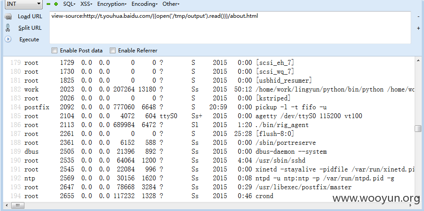
Task: Click line number 194
Action: click(x=16, y=196)
